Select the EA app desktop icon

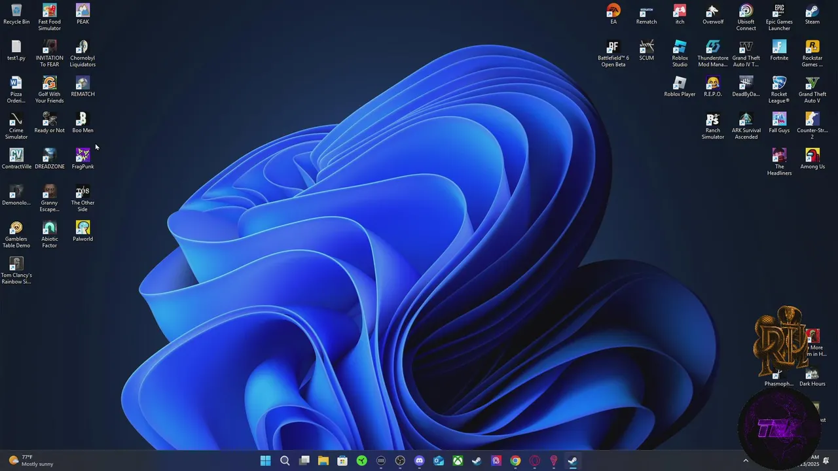tap(613, 14)
